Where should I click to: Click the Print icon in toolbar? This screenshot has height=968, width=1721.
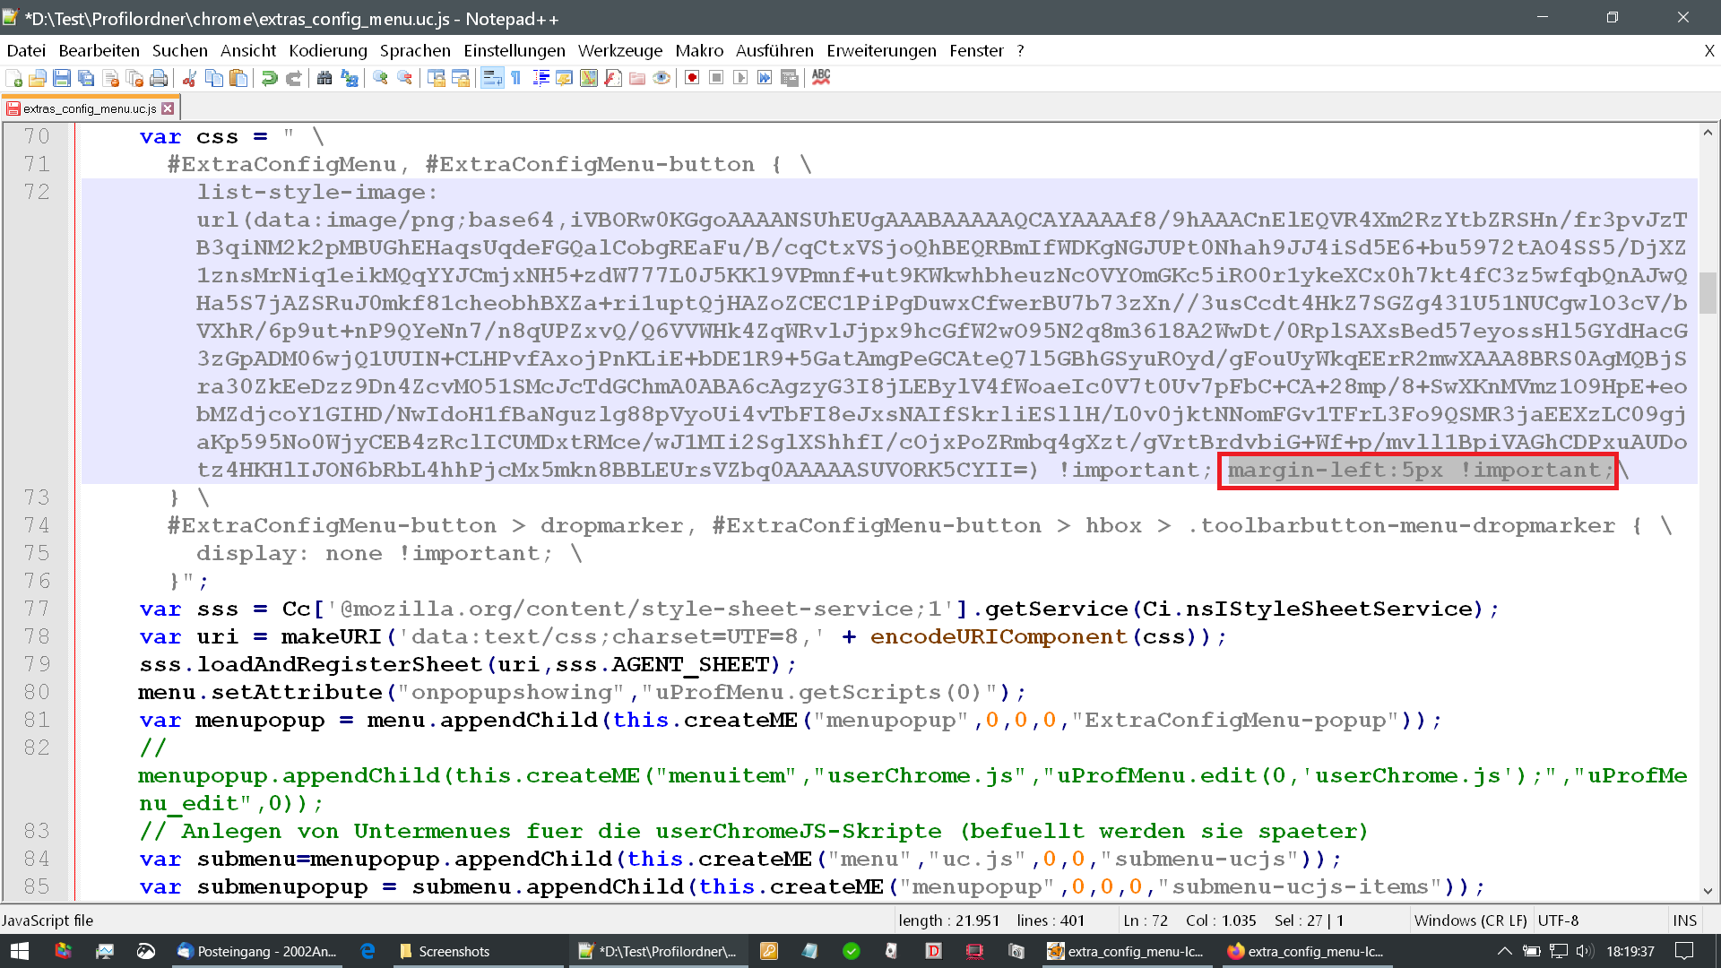pos(159,78)
